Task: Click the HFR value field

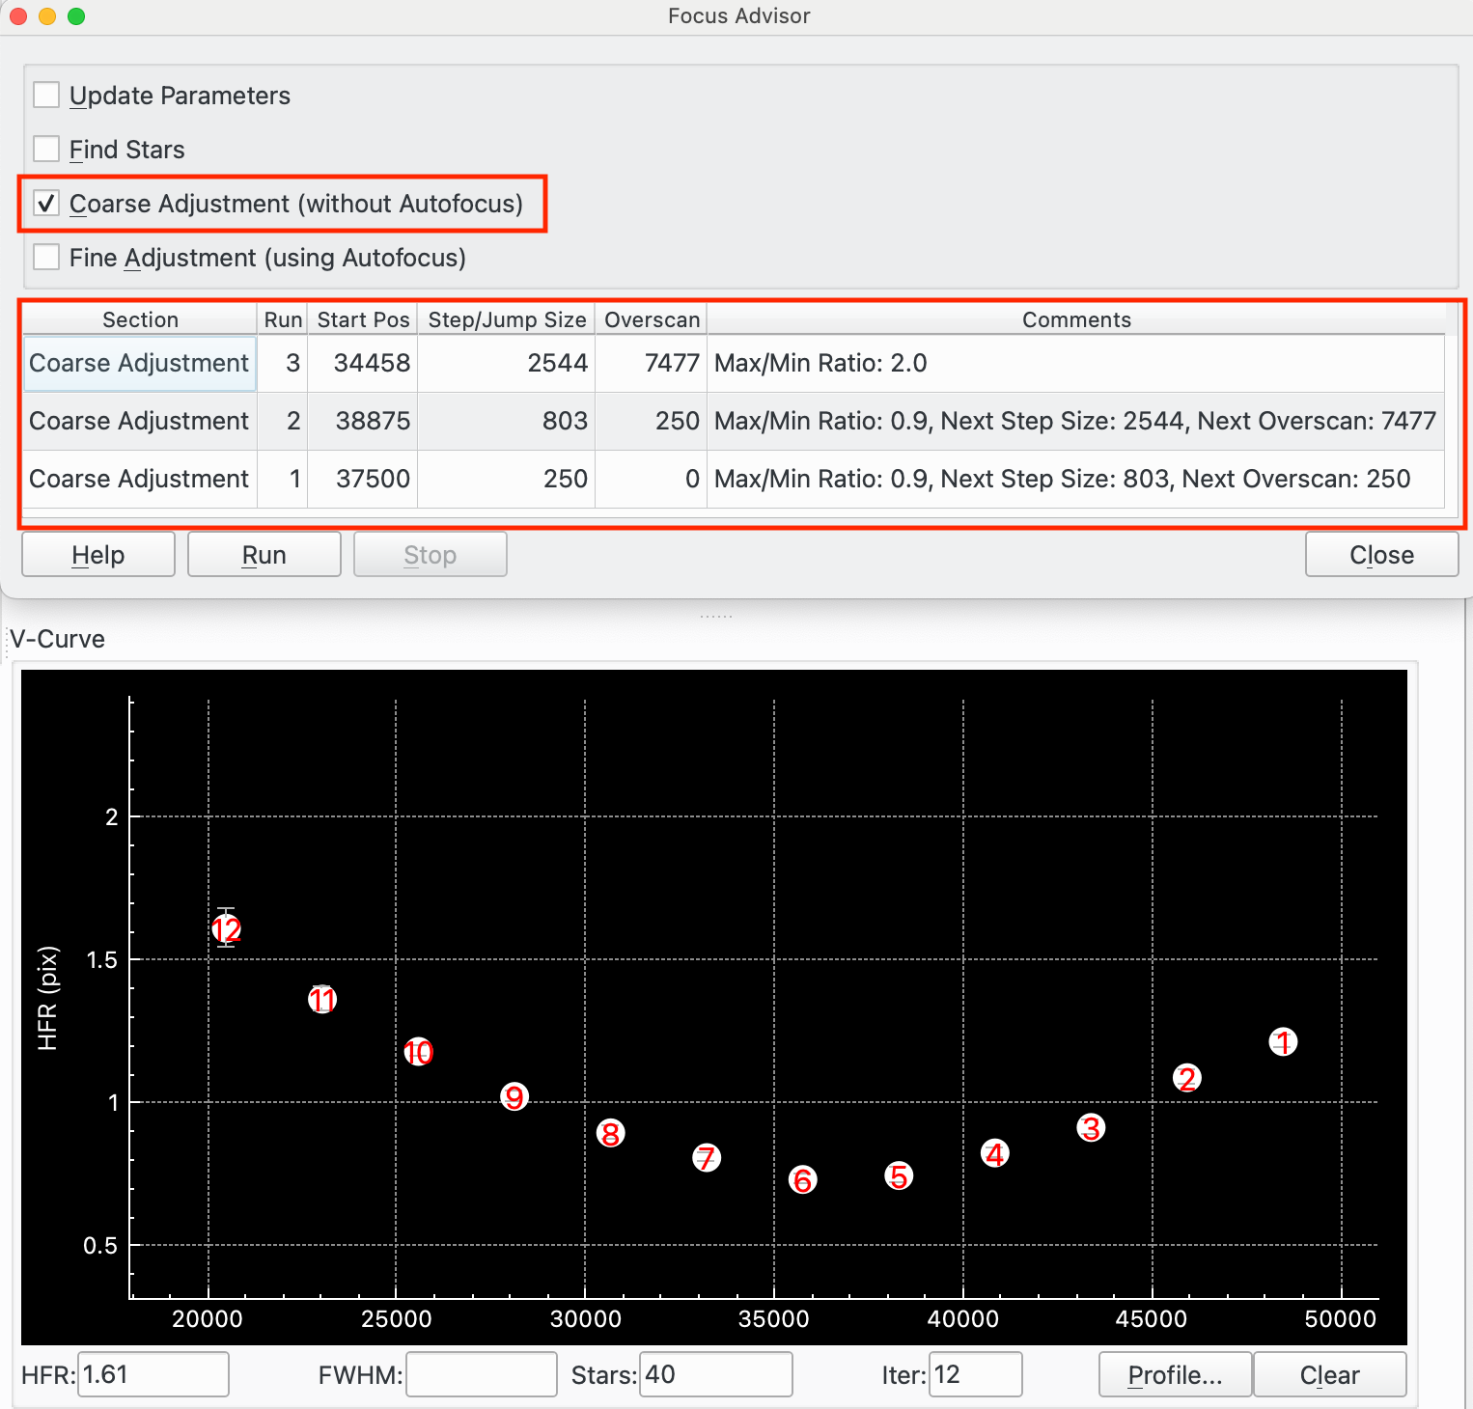Action: click(x=153, y=1374)
